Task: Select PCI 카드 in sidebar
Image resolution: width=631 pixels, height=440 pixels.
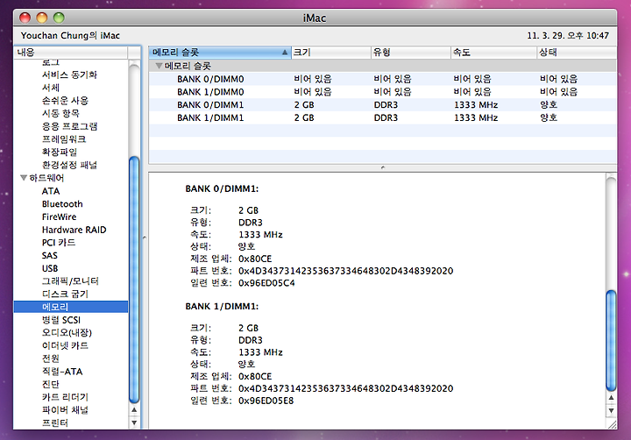Action: tap(59, 242)
